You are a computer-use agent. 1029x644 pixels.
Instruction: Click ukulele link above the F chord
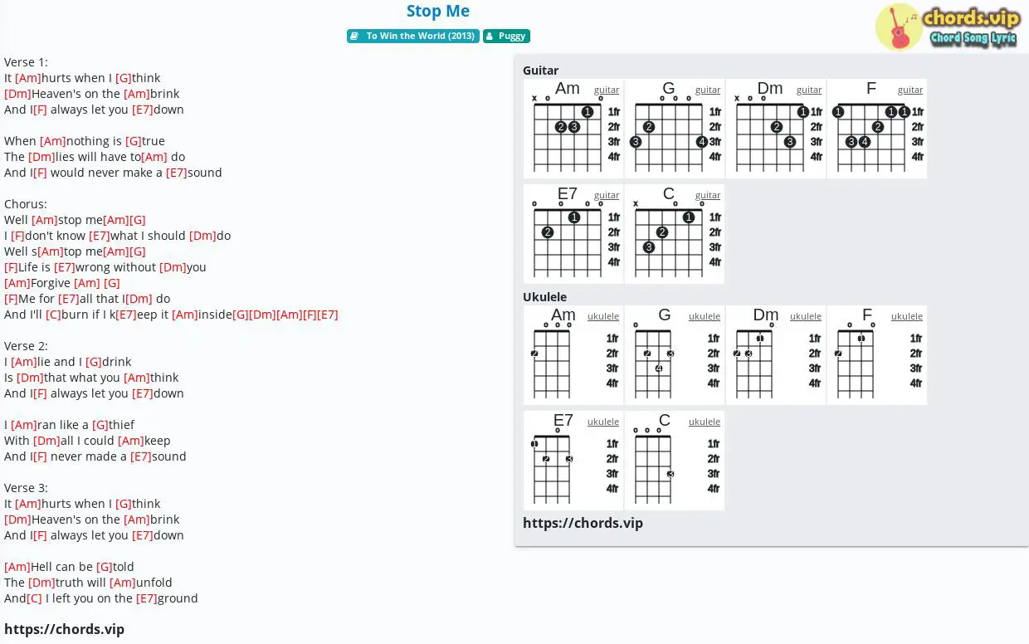point(907,316)
